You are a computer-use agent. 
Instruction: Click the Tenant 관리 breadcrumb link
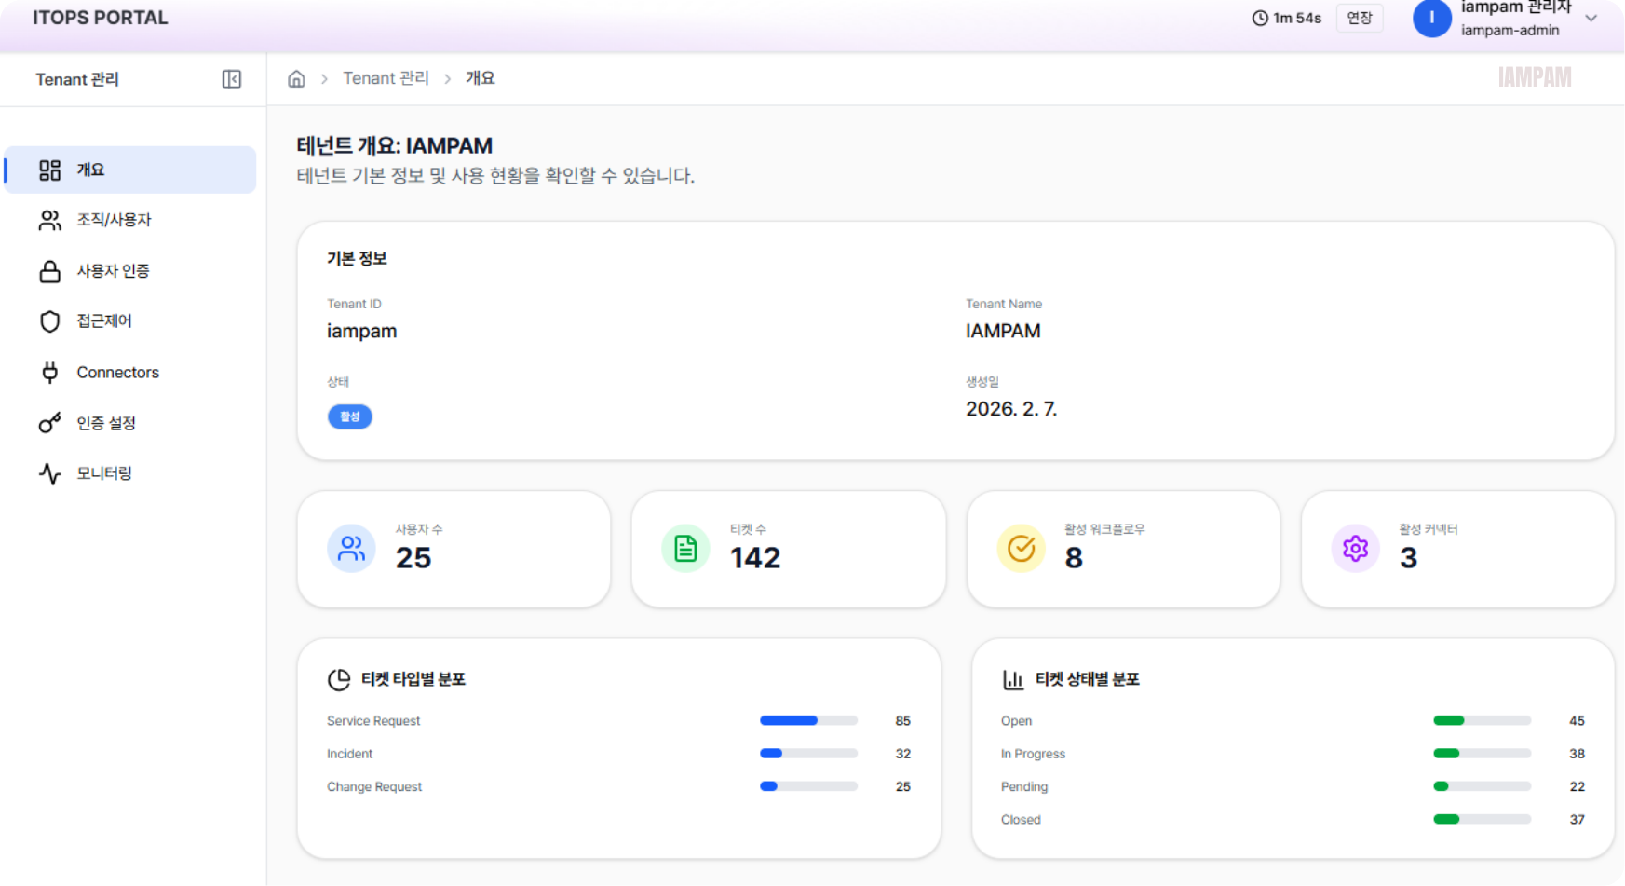coord(386,79)
